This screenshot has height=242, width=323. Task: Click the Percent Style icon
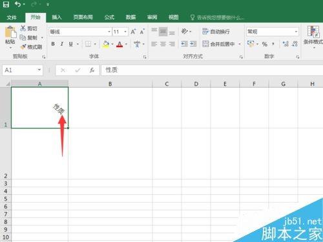coord(265,44)
